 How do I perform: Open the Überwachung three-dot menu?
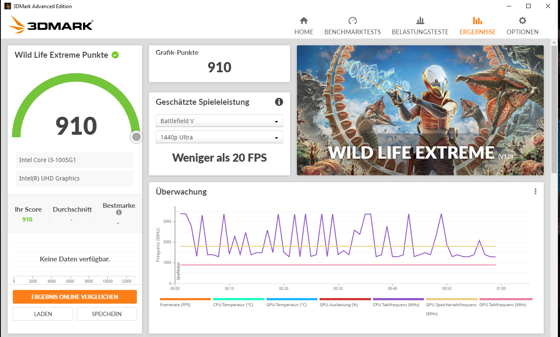coord(535,192)
